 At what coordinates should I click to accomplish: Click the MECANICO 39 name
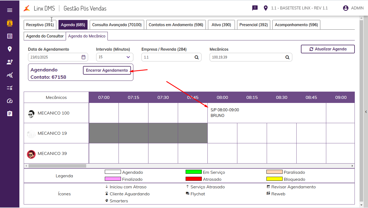[x=52, y=154]
